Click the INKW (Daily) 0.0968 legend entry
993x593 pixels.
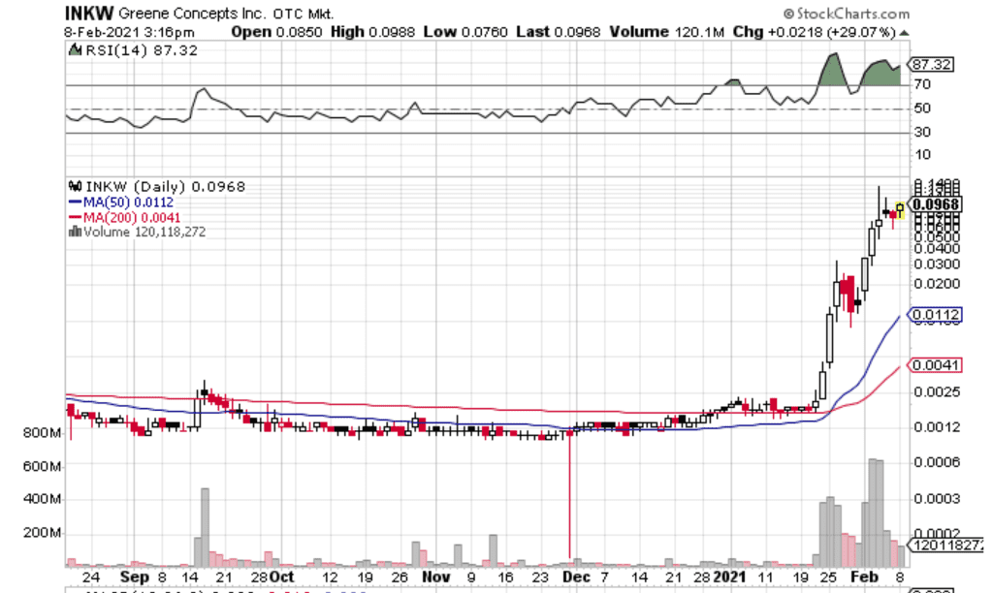[x=165, y=187]
